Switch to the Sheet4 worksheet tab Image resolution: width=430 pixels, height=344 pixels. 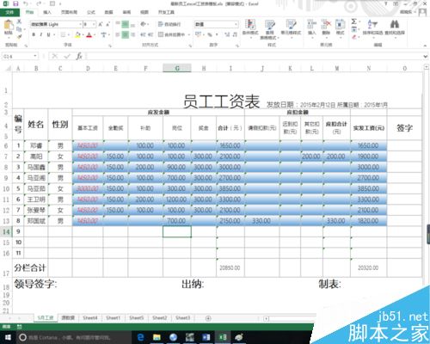pyautogui.click(x=90, y=318)
